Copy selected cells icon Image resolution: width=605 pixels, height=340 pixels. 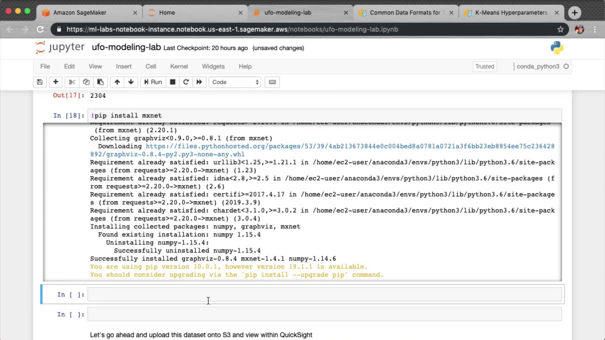[x=86, y=82]
